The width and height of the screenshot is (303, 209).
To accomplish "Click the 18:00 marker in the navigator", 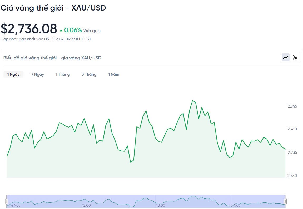I will pyautogui.click(x=161, y=205).
